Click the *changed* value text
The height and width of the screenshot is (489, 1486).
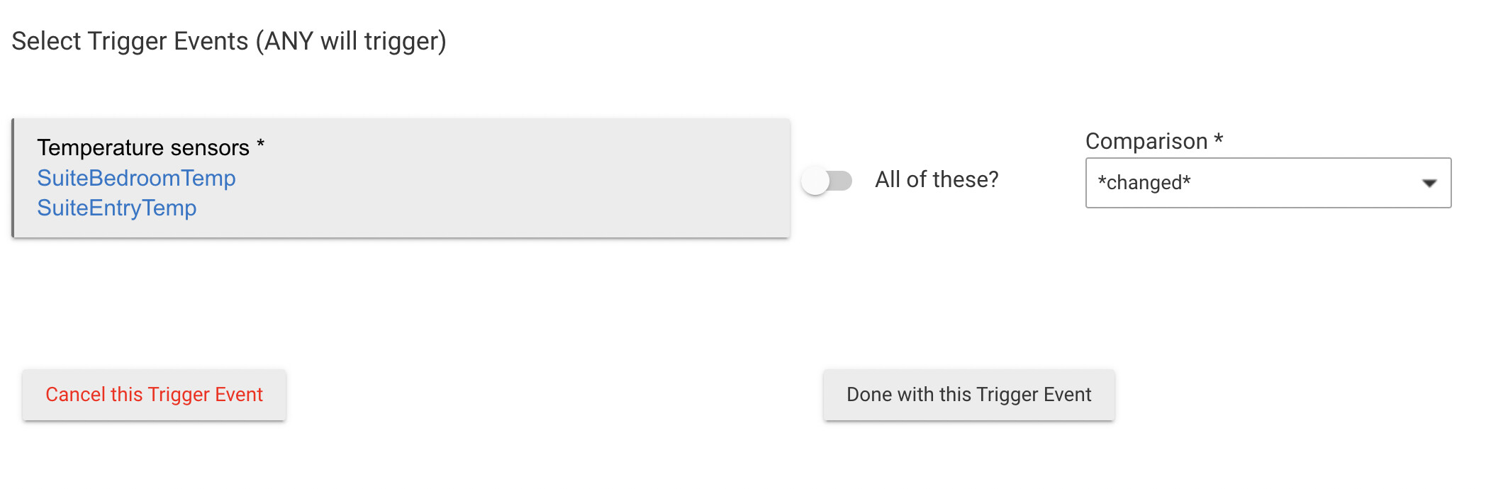[1144, 183]
